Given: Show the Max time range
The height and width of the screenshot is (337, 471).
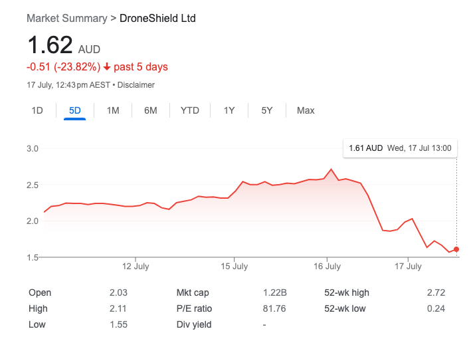Looking at the screenshot, I should pos(306,110).
